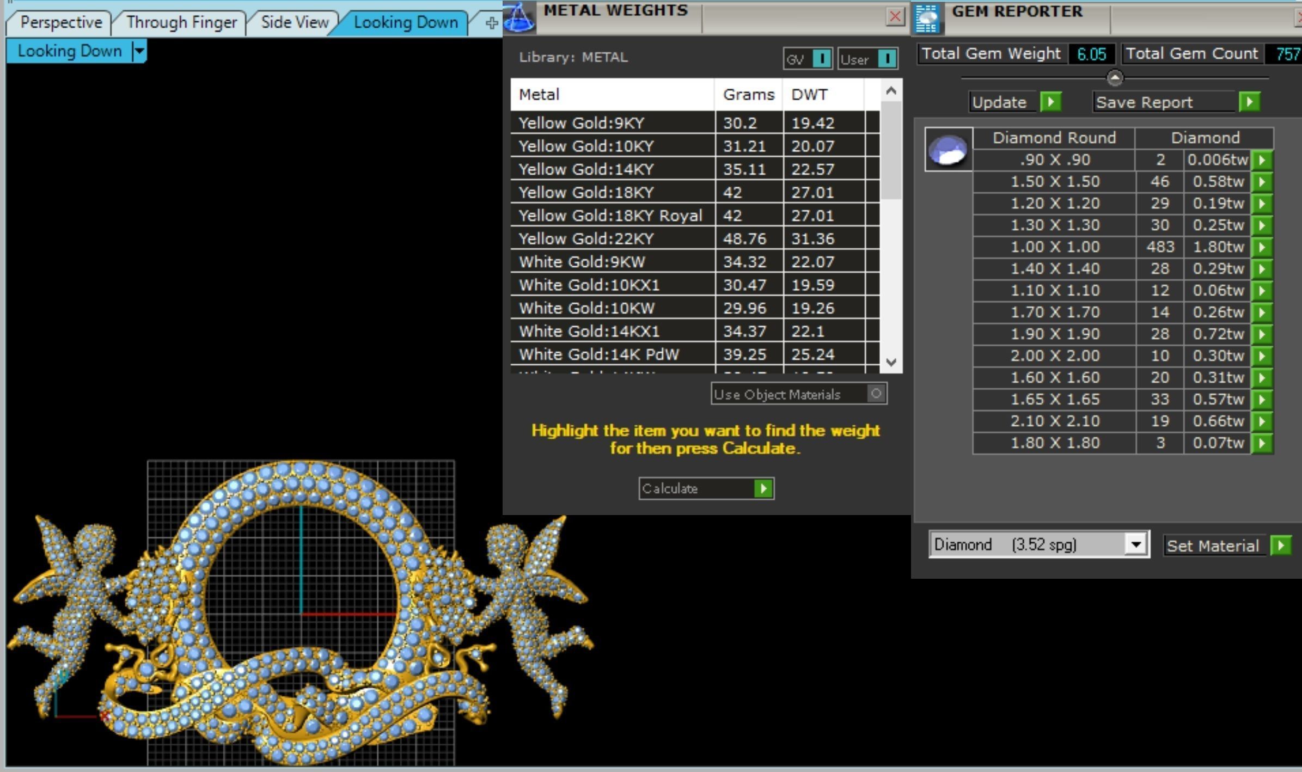Click green arrow on 1.40 X 1.40 row

[1262, 269]
